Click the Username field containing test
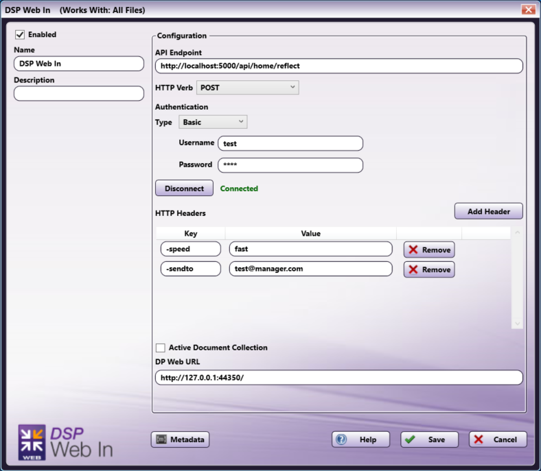This screenshot has width=541, height=471. pyautogui.click(x=290, y=143)
